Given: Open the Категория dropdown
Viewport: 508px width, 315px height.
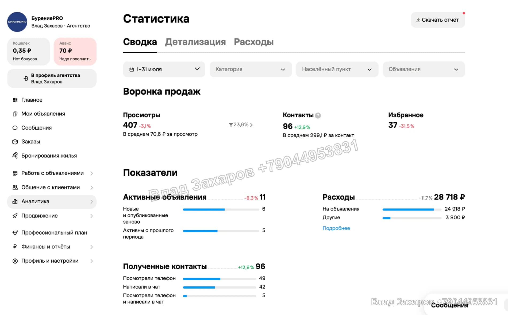Looking at the screenshot, I should 251,69.
